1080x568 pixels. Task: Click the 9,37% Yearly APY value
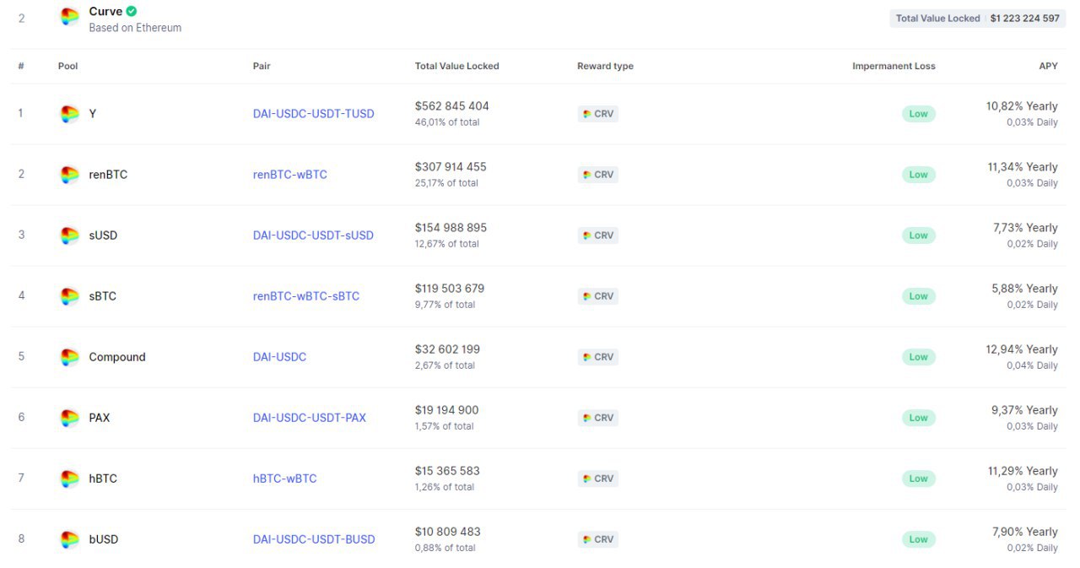(1024, 410)
